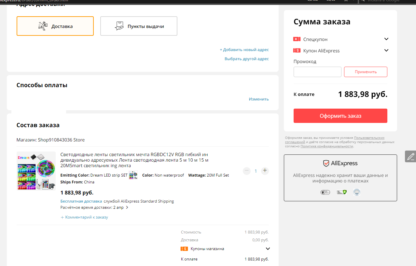
Task: Click the first security badge icon
Action: tap(325, 192)
